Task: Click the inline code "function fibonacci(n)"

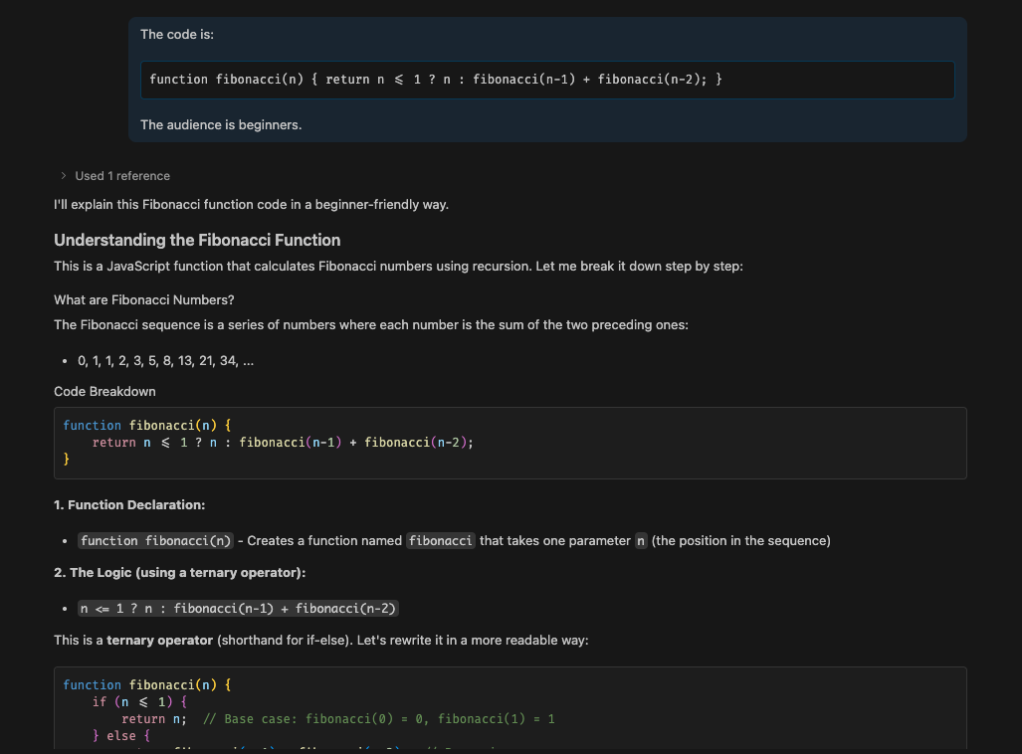Action: click(155, 541)
